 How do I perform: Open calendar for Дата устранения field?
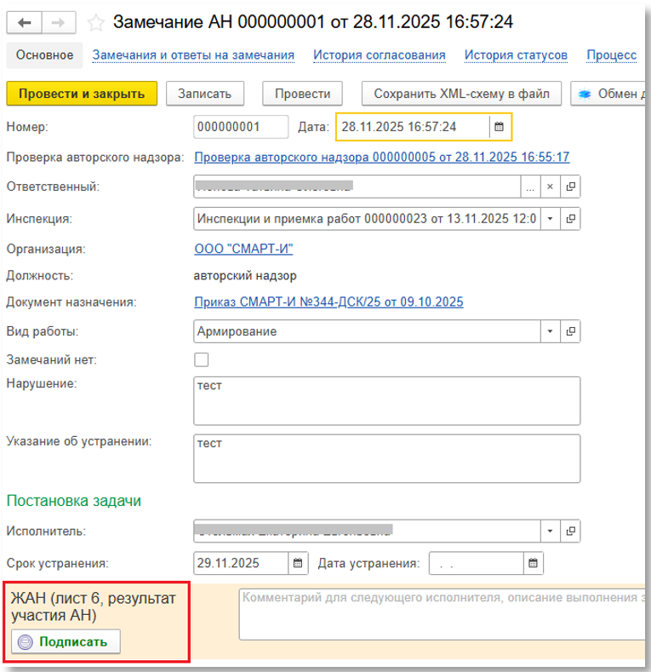pyautogui.click(x=533, y=563)
